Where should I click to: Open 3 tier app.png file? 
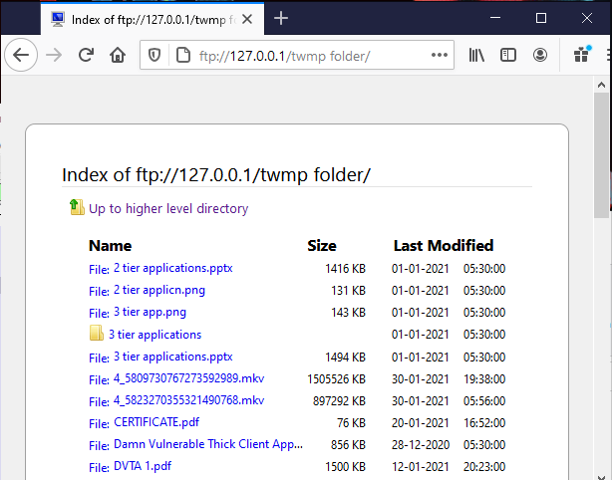[150, 312]
